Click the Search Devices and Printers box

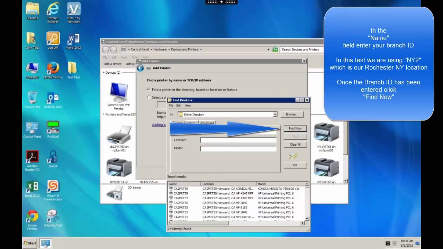coord(302,49)
